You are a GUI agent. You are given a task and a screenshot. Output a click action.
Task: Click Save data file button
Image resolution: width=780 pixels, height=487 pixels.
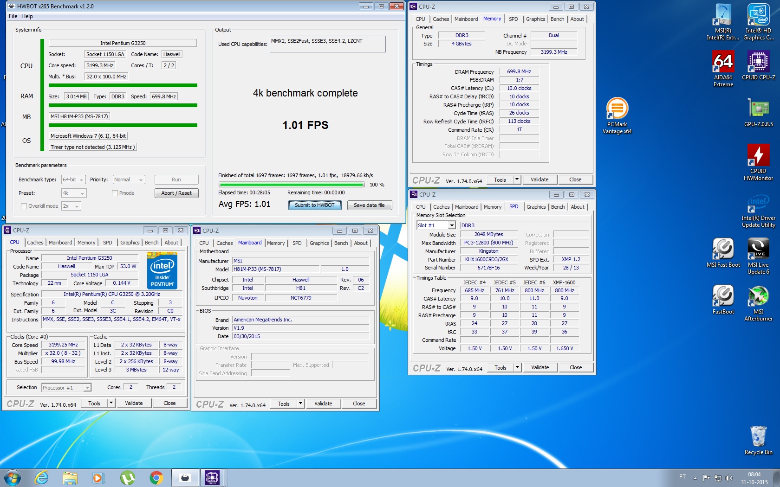click(369, 205)
